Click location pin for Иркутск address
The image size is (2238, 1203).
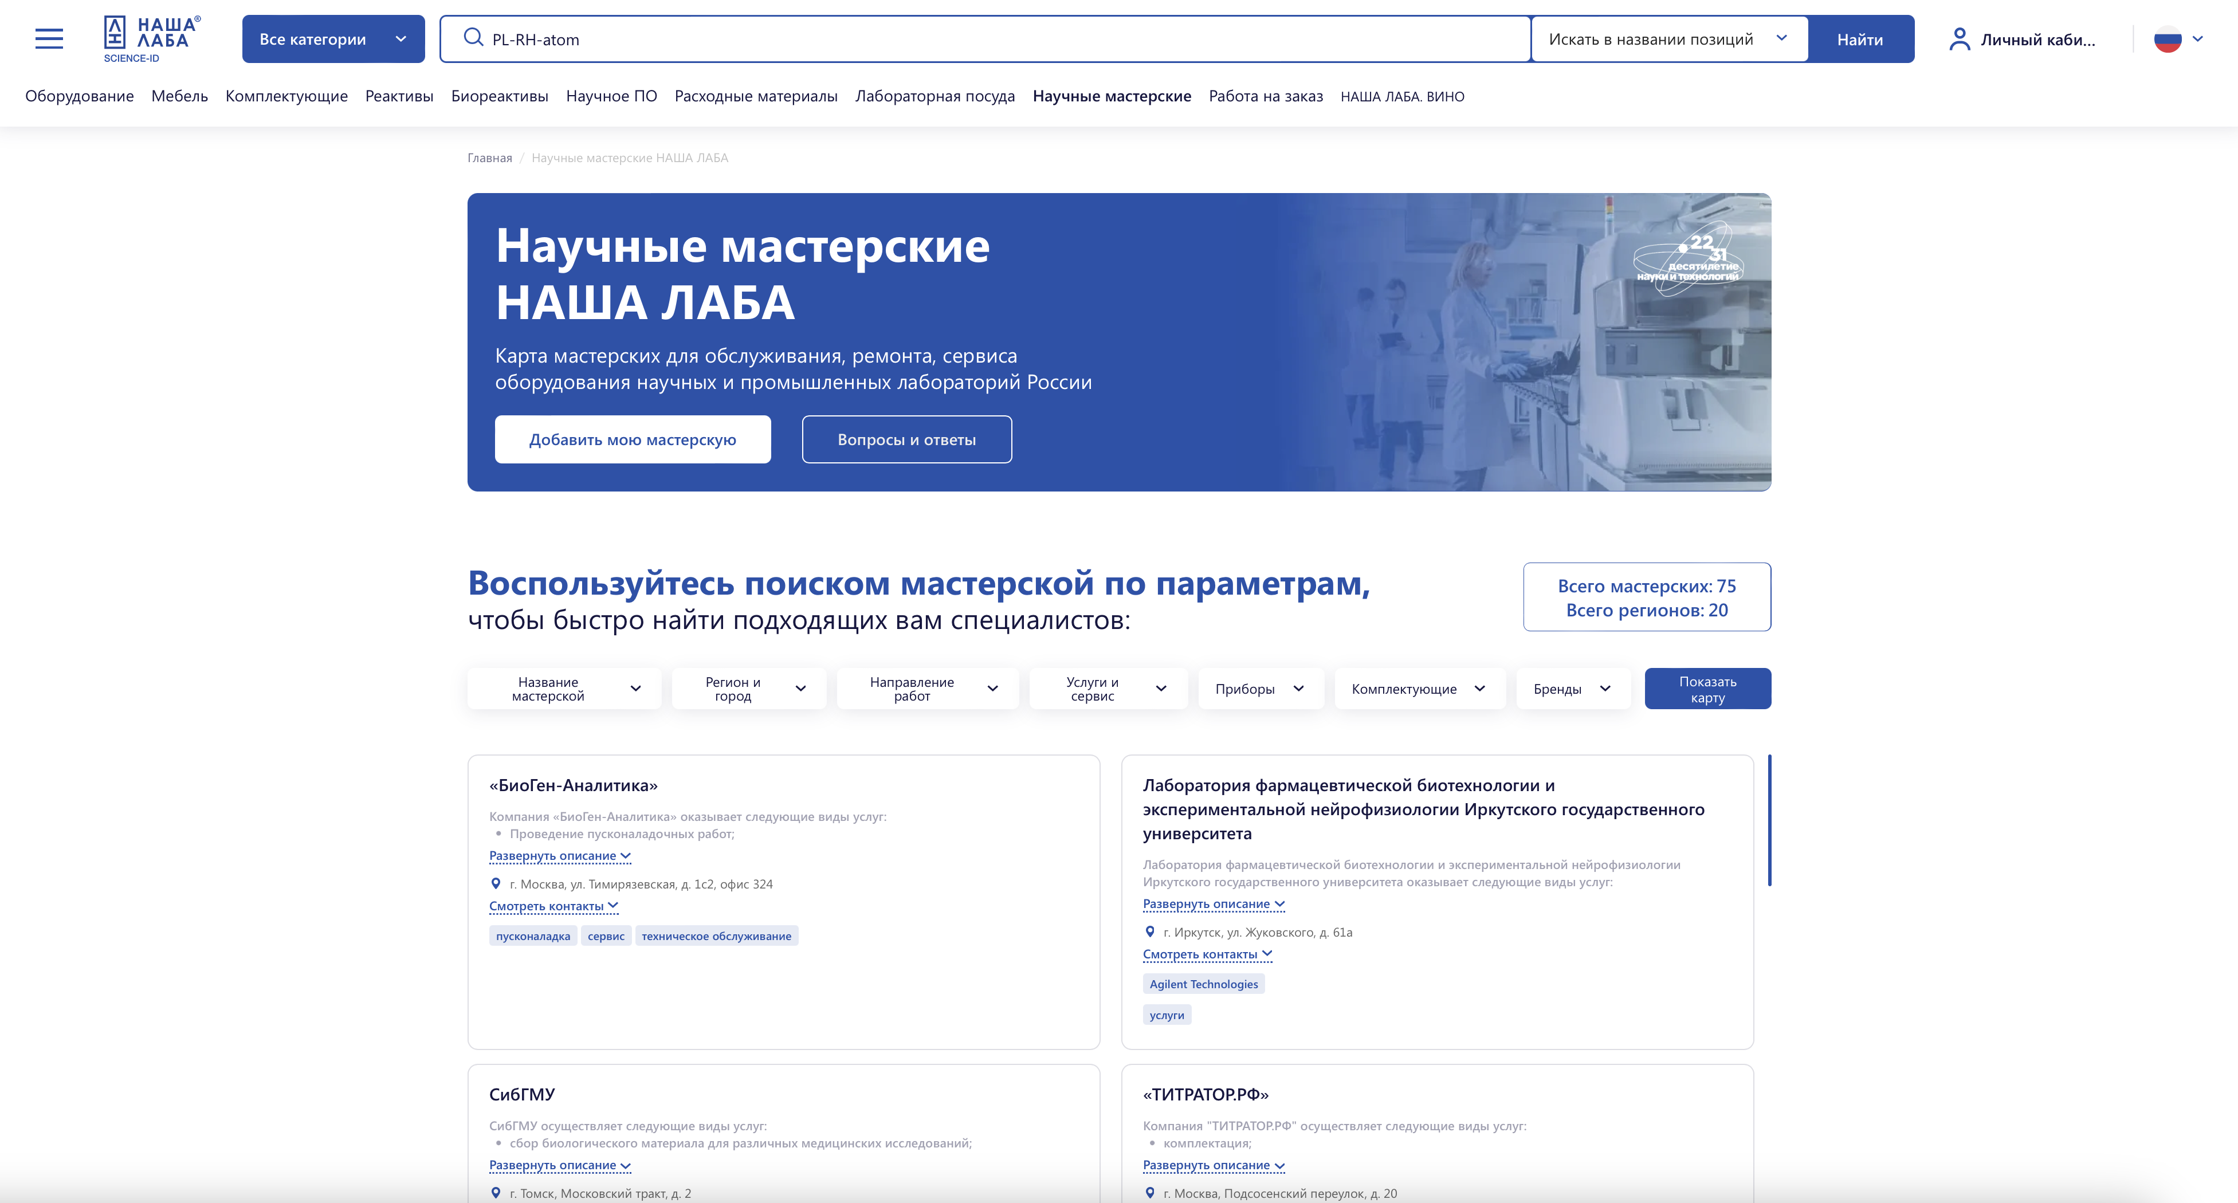[x=1149, y=932]
